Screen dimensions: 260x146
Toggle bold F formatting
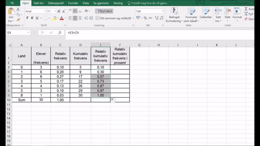(27, 18)
